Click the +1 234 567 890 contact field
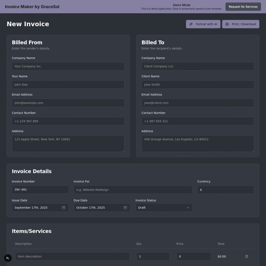This screenshot has height=266, width=266. pos(68,121)
